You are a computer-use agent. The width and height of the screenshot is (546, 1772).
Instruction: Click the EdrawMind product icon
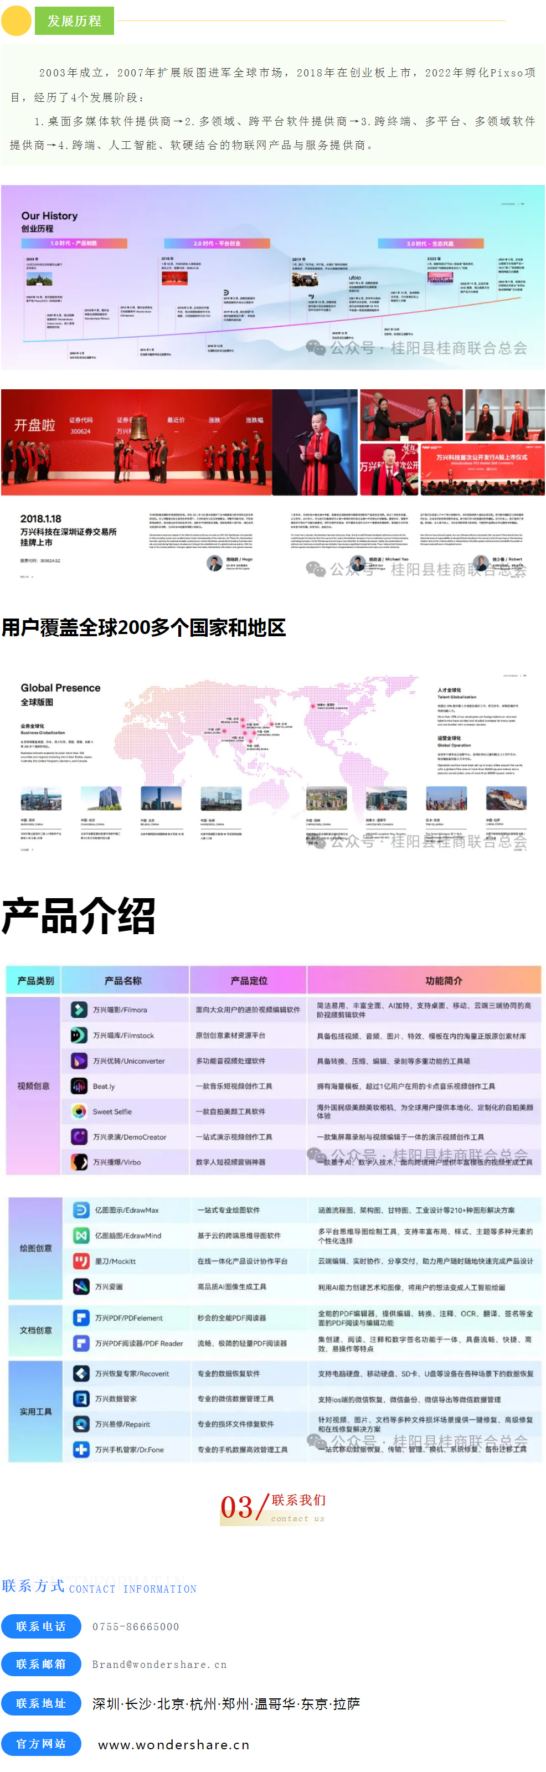(81, 1235)
